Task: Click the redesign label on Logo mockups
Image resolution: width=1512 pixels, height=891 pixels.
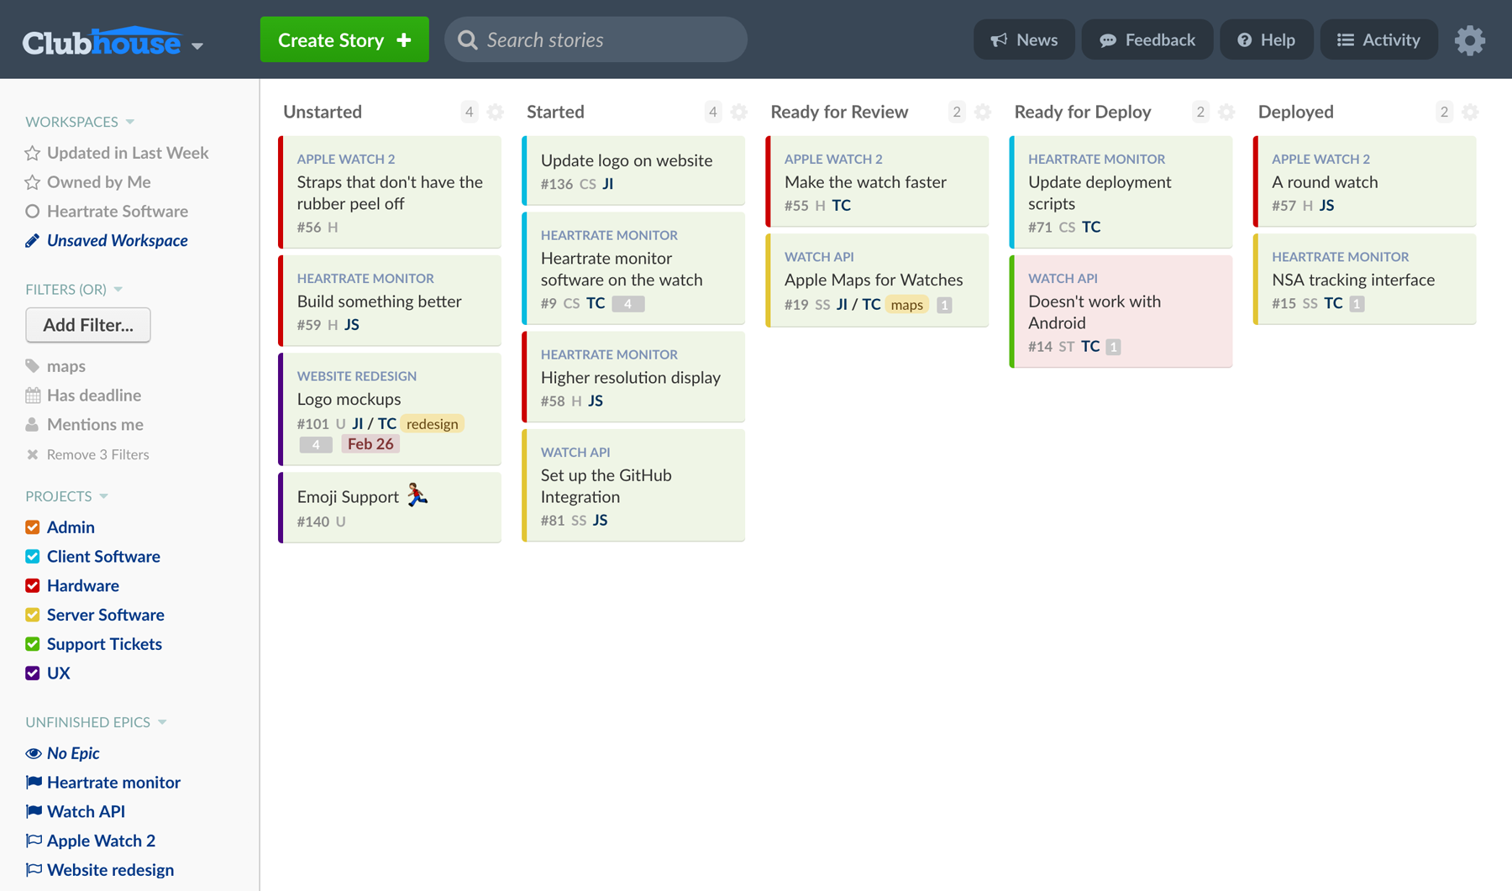Action: click(433, 424)
